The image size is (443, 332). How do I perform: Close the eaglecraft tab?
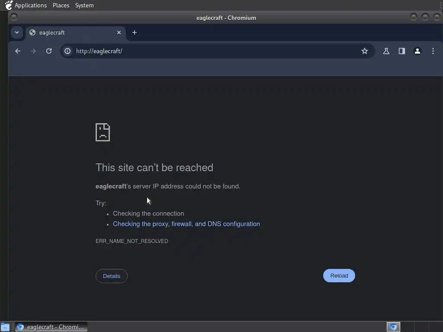click(119, 32)
